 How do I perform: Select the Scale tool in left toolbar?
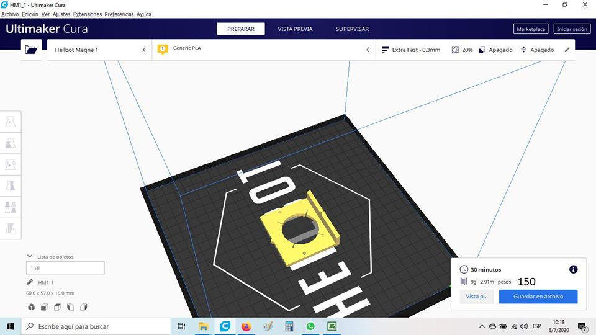(x=11, y=143)
